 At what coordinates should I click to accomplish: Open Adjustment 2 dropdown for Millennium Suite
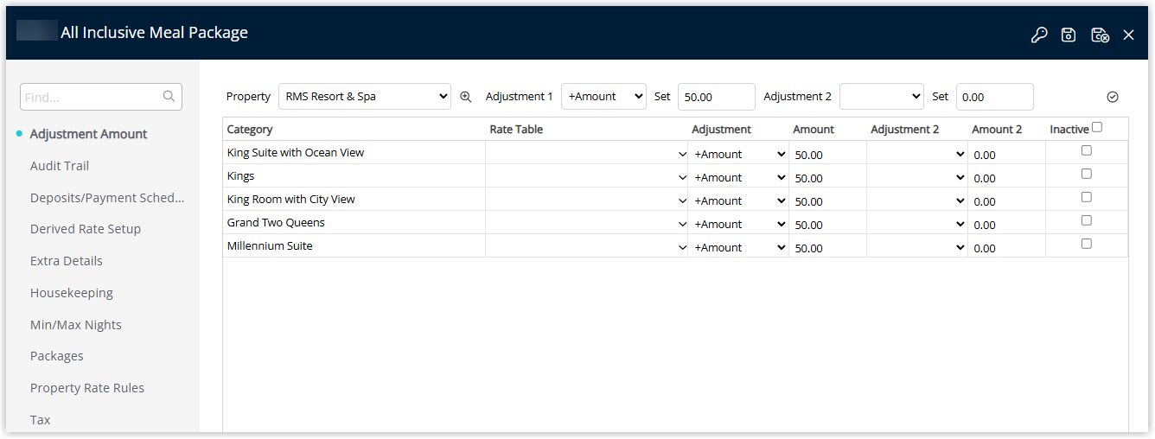pyautogui.click(x=917, y=247)
